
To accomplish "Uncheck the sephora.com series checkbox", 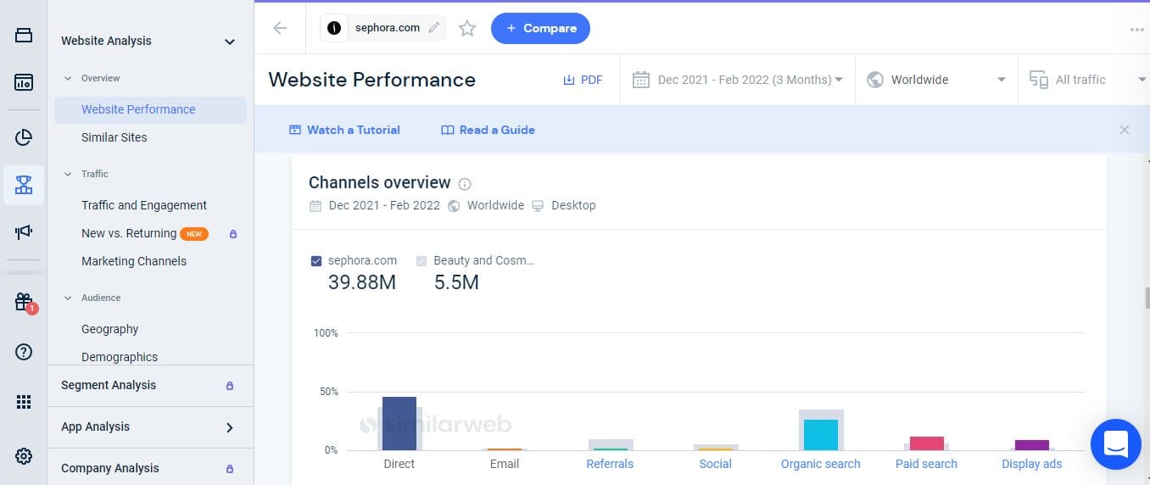I will [316, 261].
